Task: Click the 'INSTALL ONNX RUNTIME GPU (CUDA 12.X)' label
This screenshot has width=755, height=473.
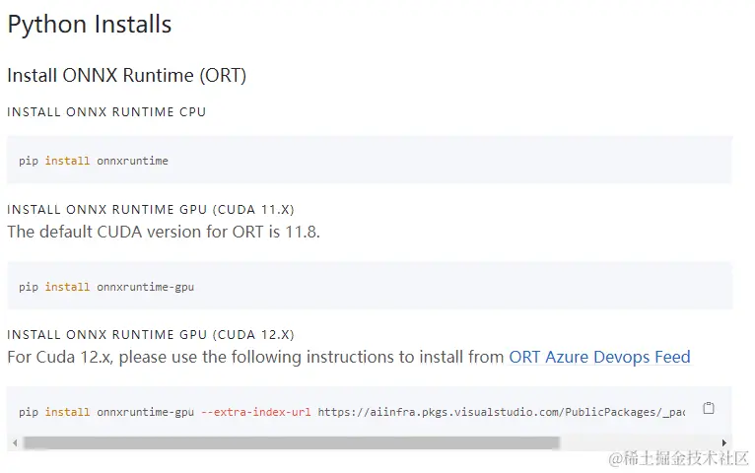Action: pyautogui.click(x=150, y=335)
